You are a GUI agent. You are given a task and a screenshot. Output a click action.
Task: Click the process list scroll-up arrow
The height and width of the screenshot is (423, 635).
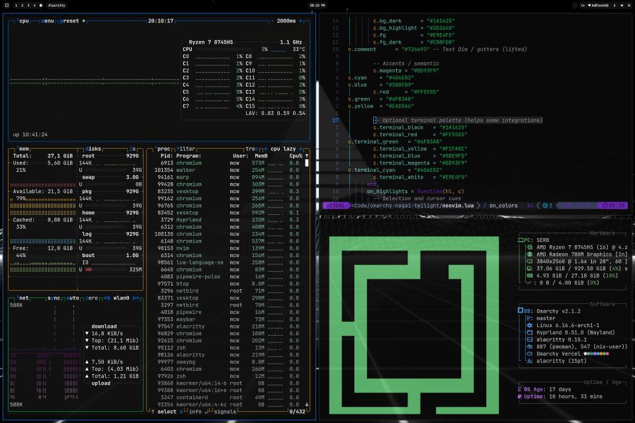pyautogui.click(x=306, y=156)
